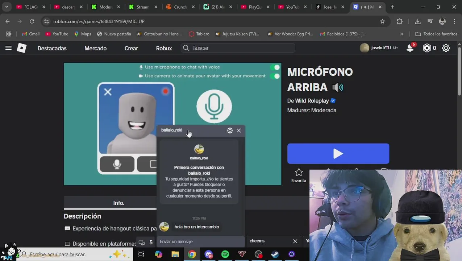Screen dimensions: 462x261
Task: Start the game with the blue play button
Action: point(338,154)
